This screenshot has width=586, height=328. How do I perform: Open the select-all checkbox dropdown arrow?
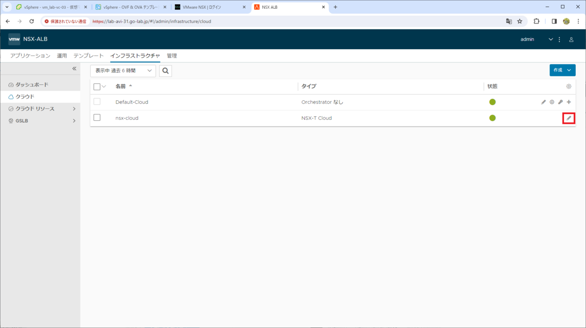[104, 87]
